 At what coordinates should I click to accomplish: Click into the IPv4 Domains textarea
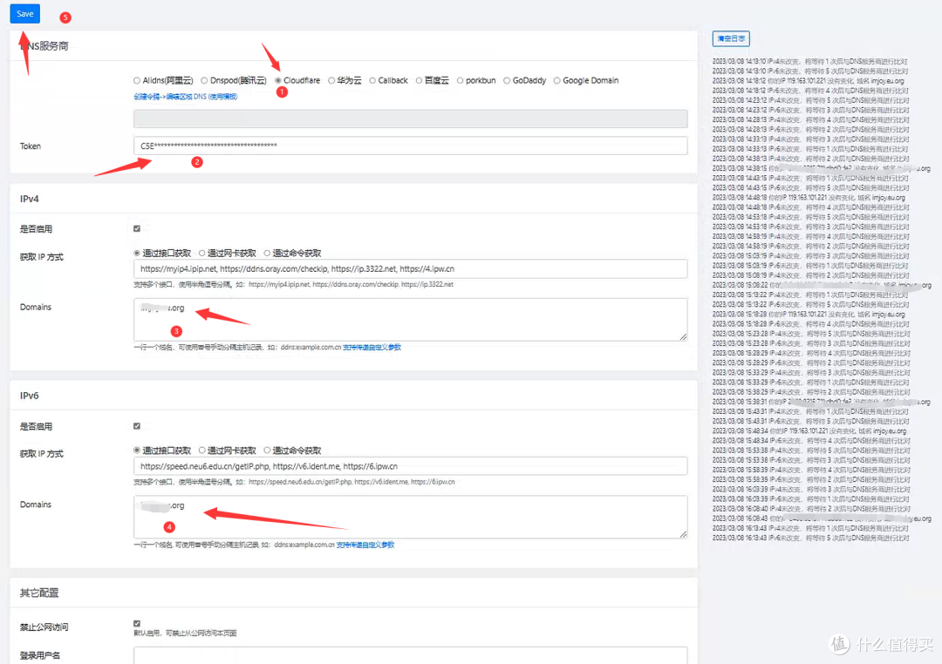coord(410,320)
